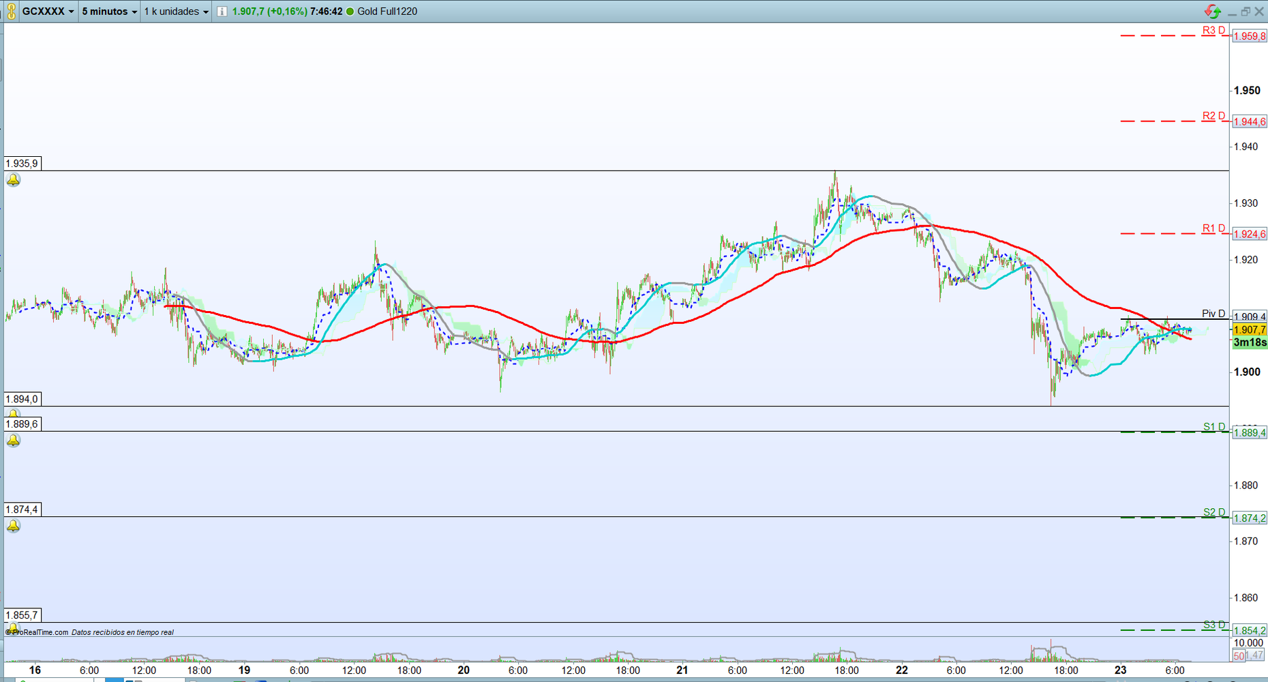The height and width of the screenshot is (682, 1268).
Task: Click the R1 D pivot label
Action: point(1213,228)
